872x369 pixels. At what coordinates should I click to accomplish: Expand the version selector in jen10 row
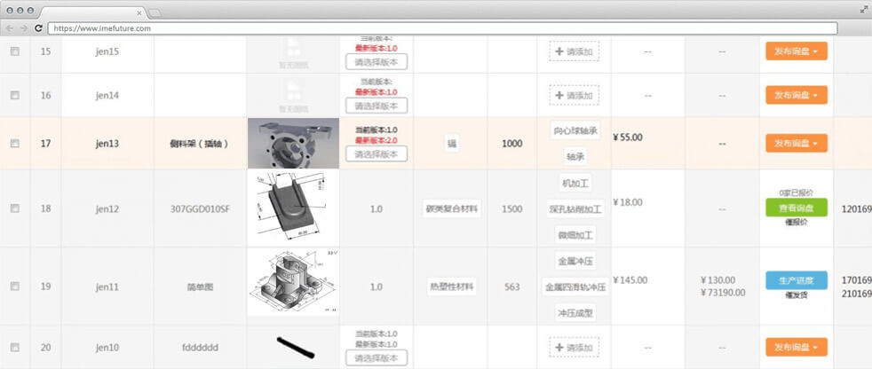tap(377, 357)
